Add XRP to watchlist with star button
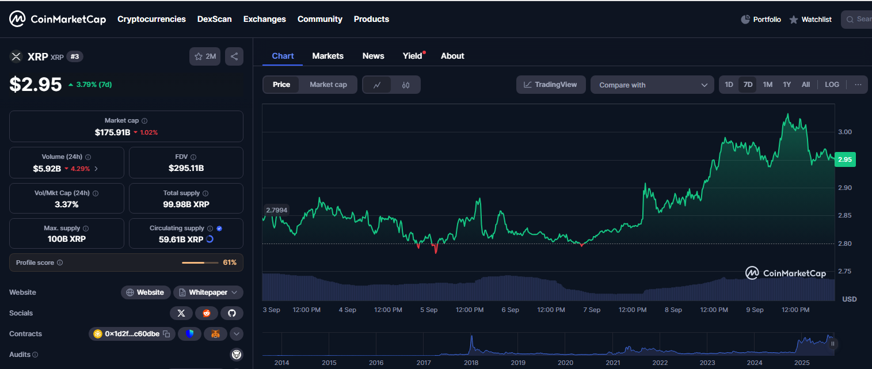Image resolution: width=872 pixels, height=369 pixels. click(x=205, y=56)
